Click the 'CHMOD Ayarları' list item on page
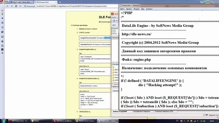This screenshot has height=123, width=219. pyautogui.click(x=85, y=32)
